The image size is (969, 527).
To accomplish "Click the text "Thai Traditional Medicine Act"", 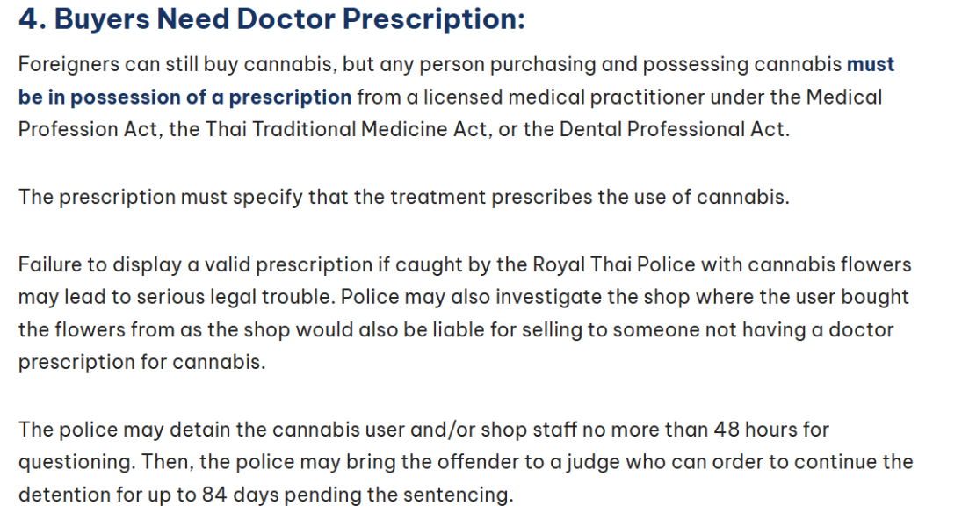I will 346,130.
